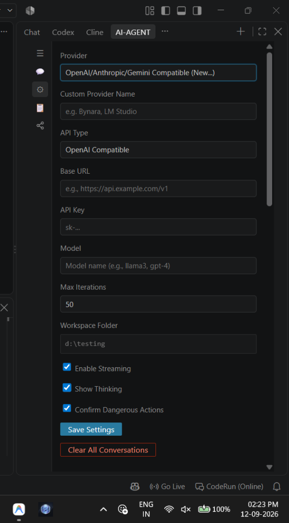The image size is (289, 523).
Task: Click the Enable Streaming label
Action: pyautogui.click(x=103, y=369)
